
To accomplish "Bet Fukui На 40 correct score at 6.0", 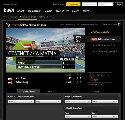I will 78,116.
